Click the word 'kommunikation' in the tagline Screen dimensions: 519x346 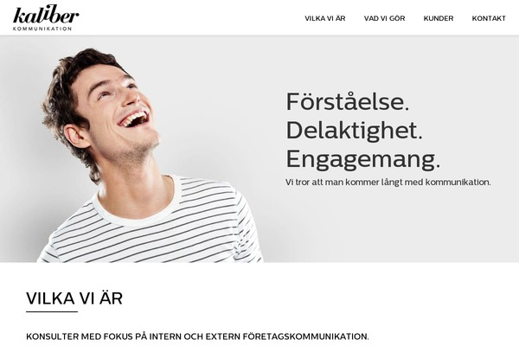[458, 183]
